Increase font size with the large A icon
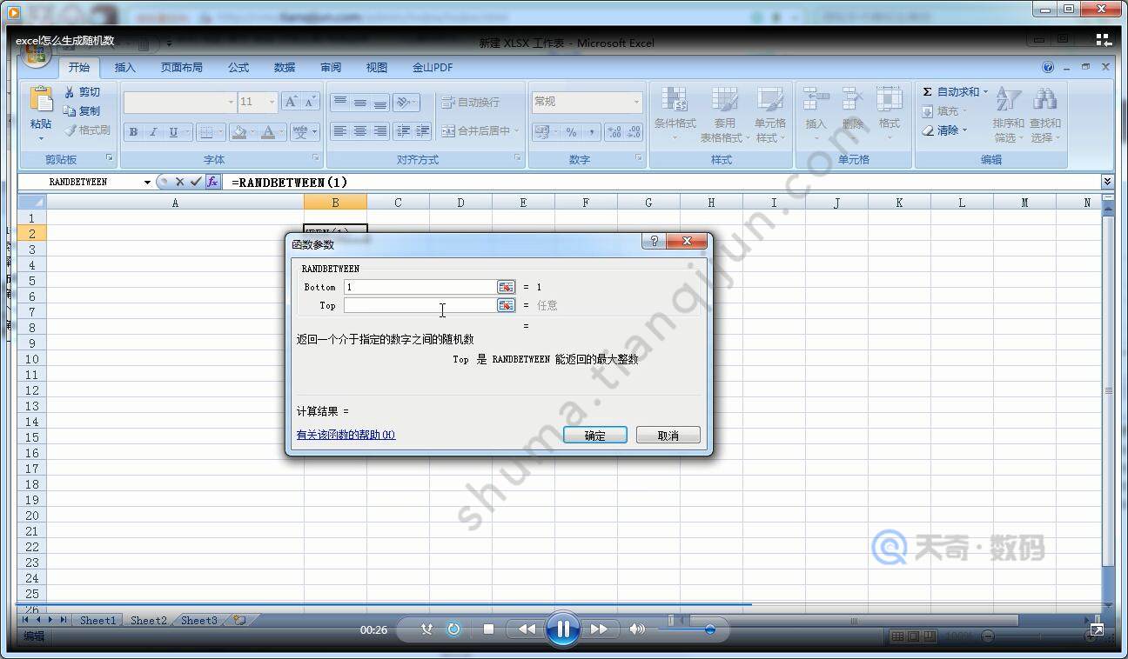1128x659 pixels. (292, 102)
